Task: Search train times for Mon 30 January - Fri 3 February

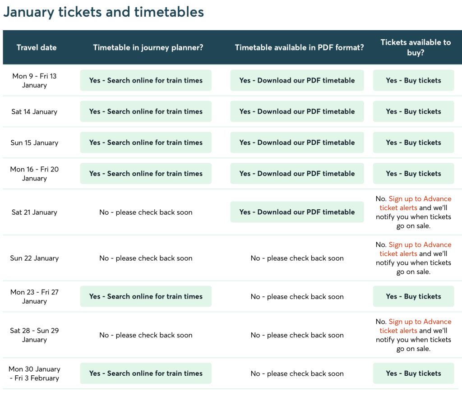Action: point(146,373)
